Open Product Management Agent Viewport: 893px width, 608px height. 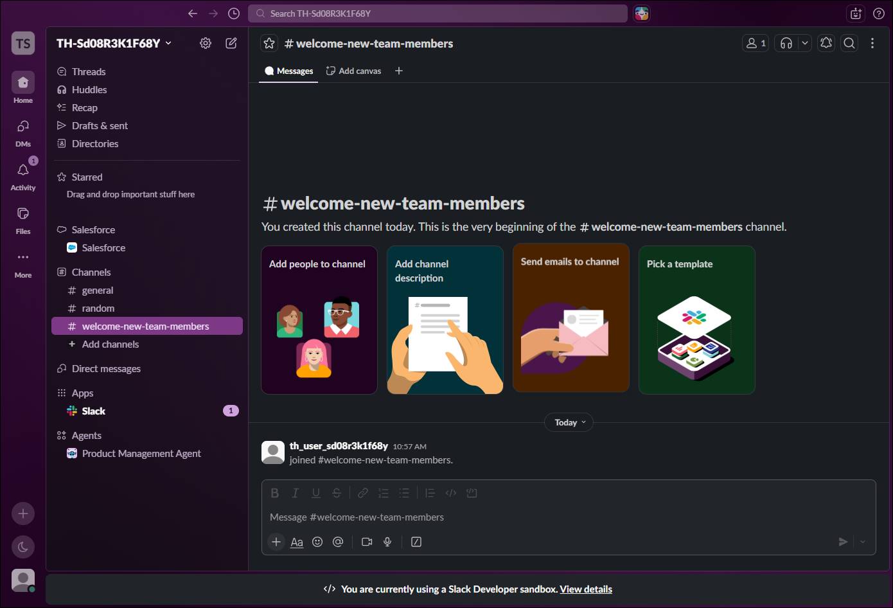[147, 453]
